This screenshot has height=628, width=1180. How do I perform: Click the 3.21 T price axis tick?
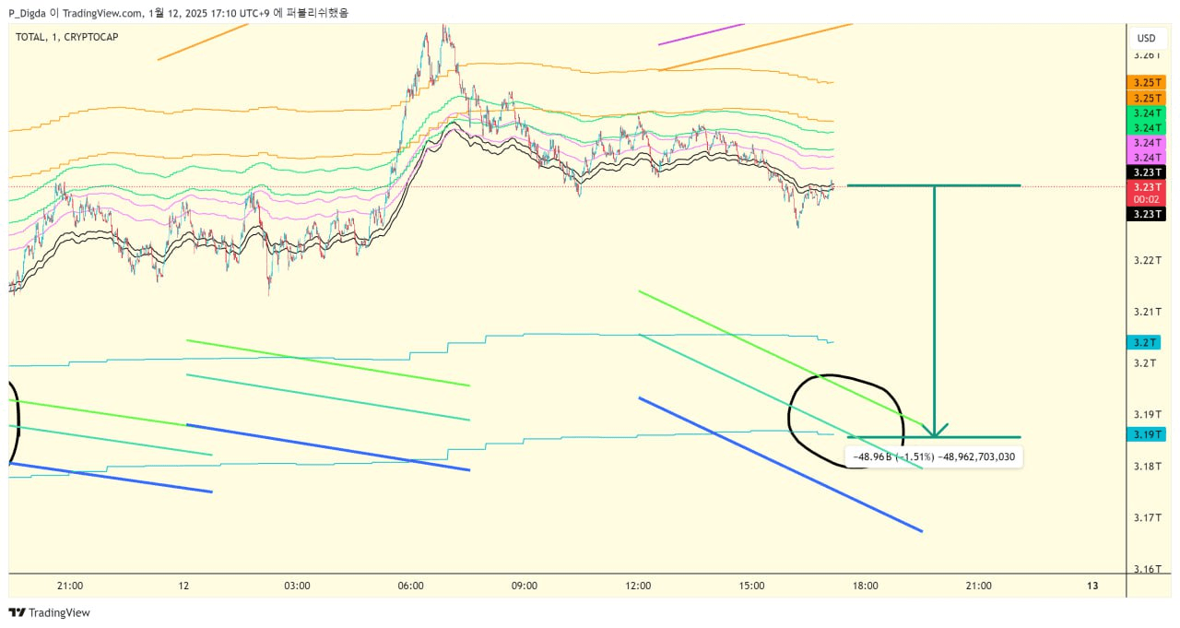coord(1146,312)
